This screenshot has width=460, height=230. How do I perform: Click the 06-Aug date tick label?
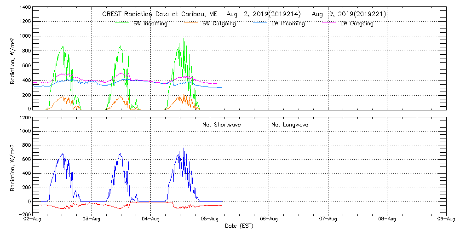(x=269, y=219)
